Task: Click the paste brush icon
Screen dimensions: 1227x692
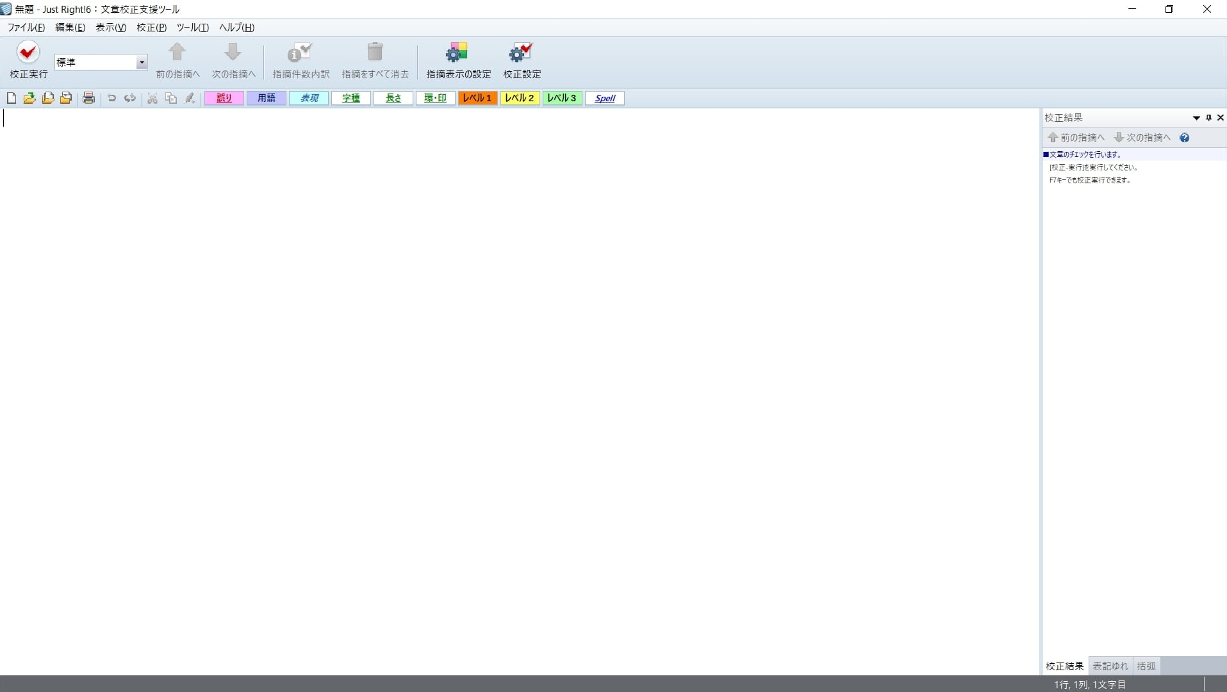Action: [190, 98]
